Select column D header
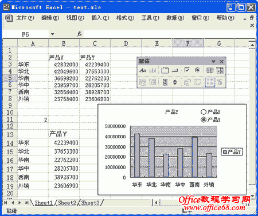The width and height of the screenshot is (258, 216). [126, 43]
